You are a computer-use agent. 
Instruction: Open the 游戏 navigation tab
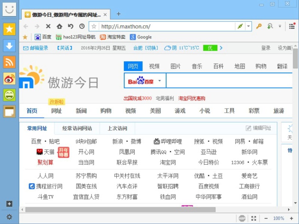[x=180, y=111]
